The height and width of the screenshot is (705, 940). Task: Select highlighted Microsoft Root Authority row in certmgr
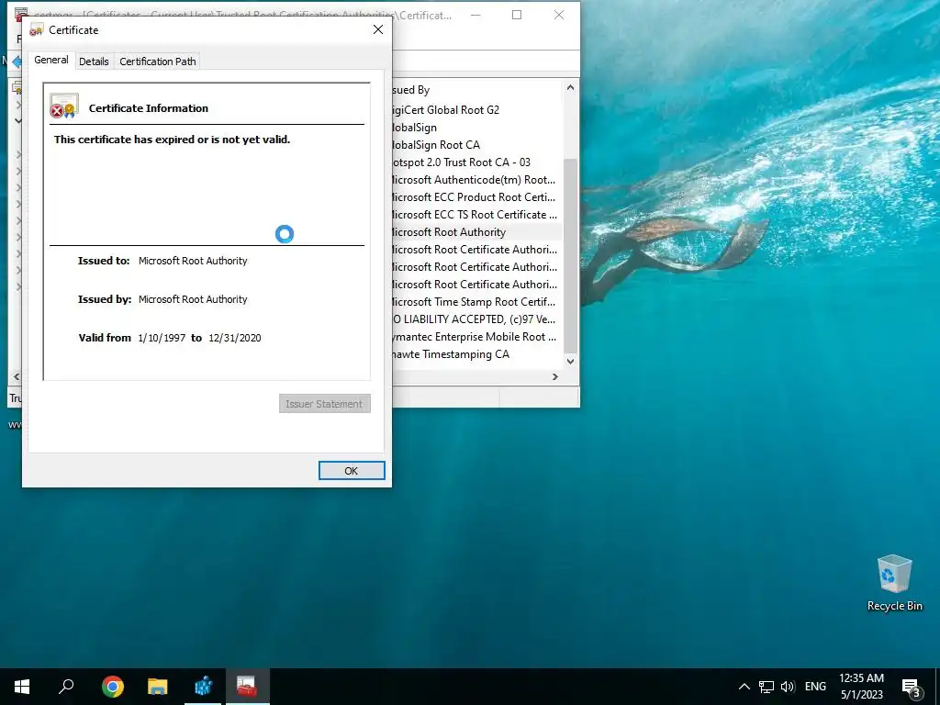click(476, 232)
